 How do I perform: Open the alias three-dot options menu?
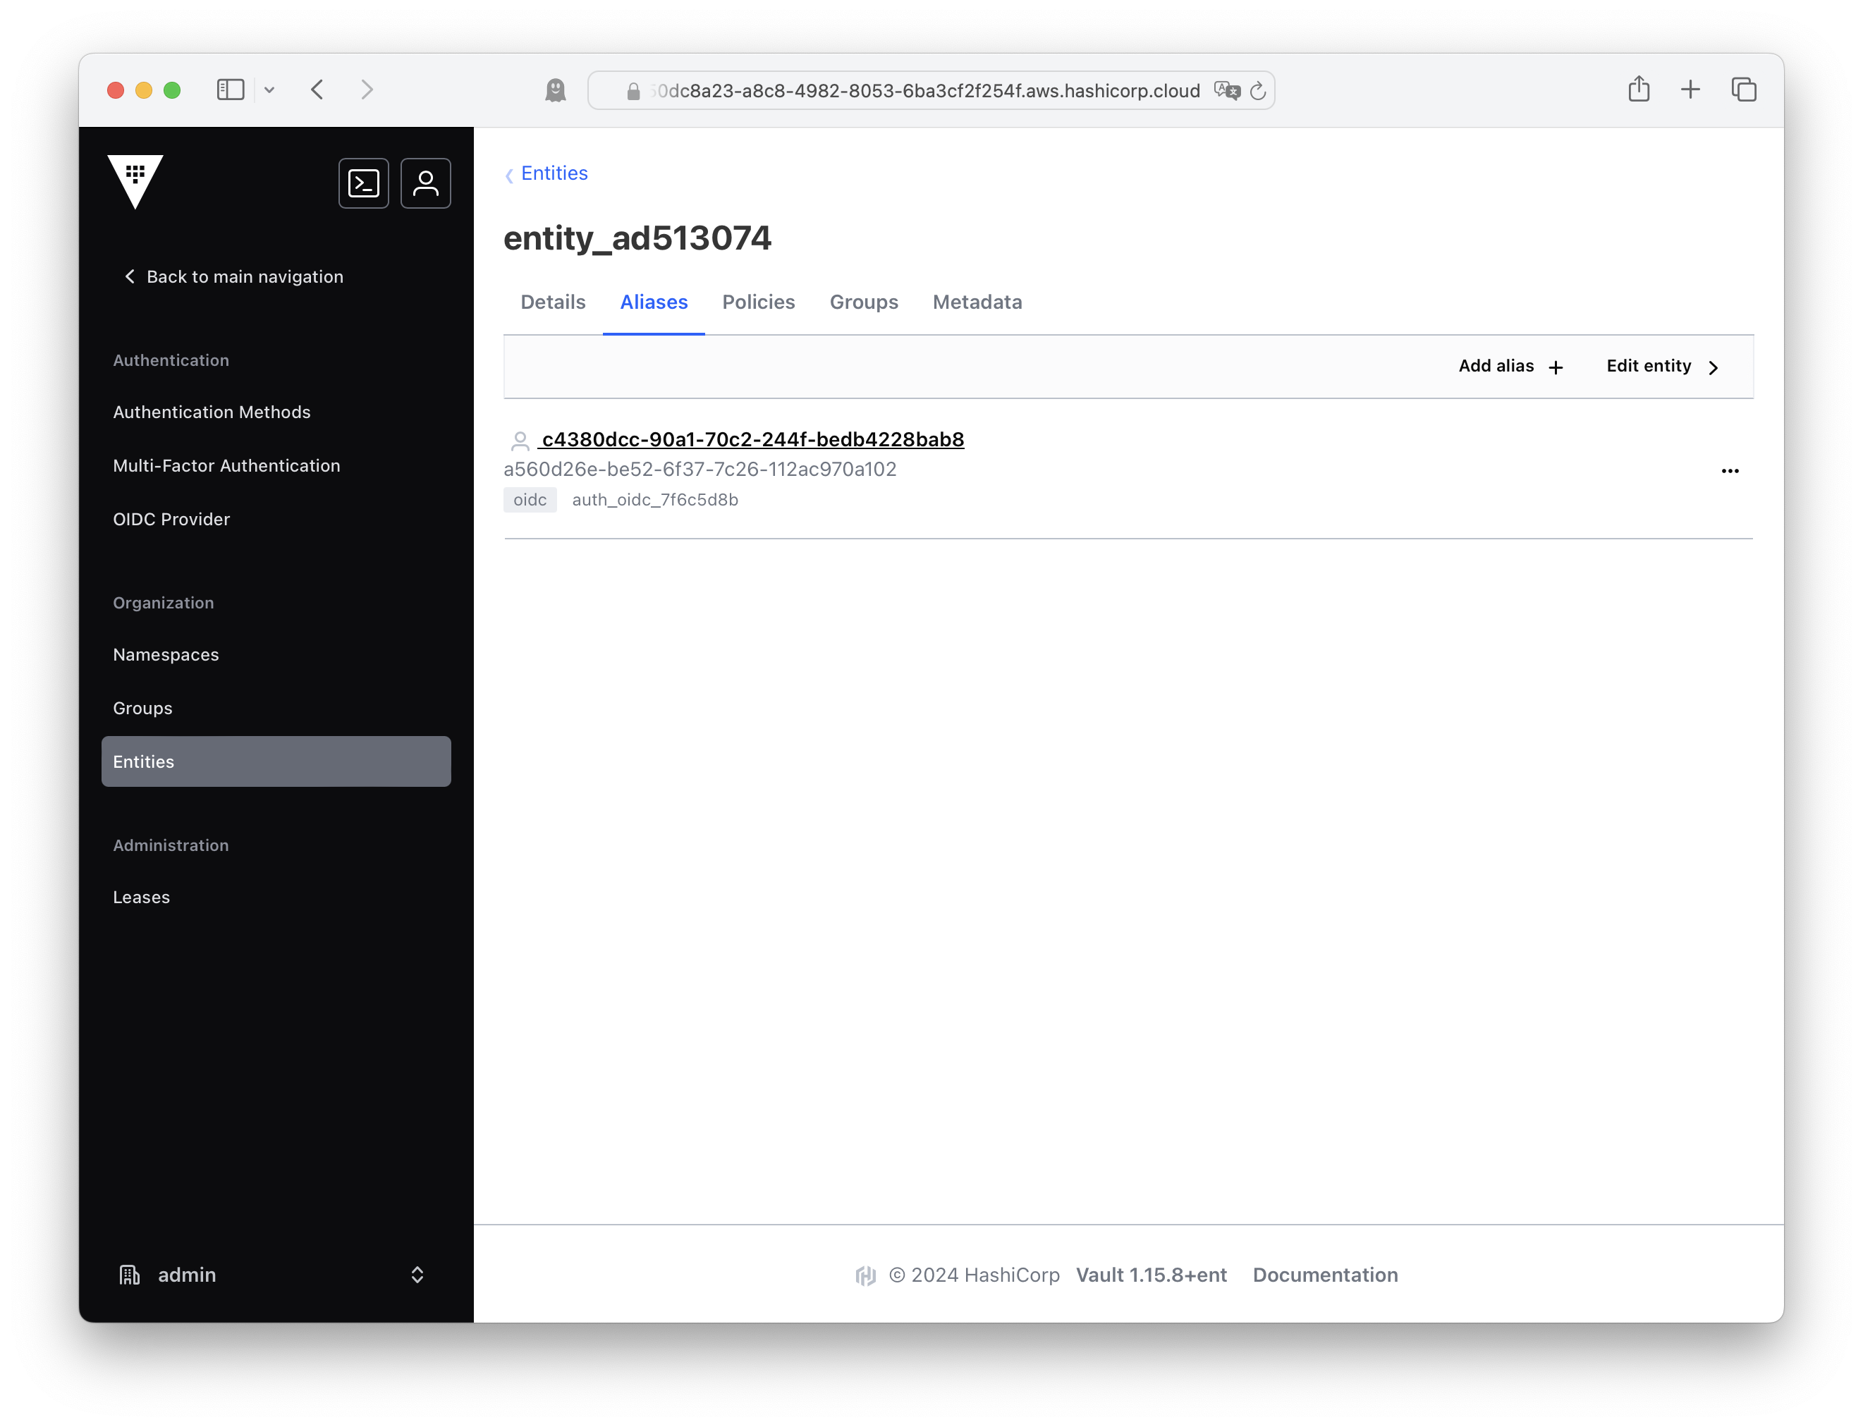tap(1730, 470)
